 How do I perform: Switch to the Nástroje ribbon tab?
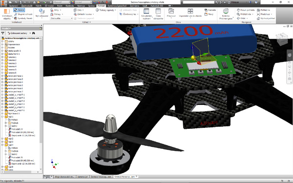(81, 6)
